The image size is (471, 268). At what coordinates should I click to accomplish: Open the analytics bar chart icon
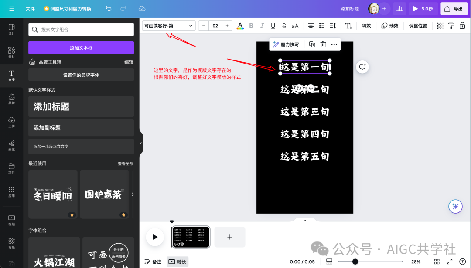click(399, 9)
